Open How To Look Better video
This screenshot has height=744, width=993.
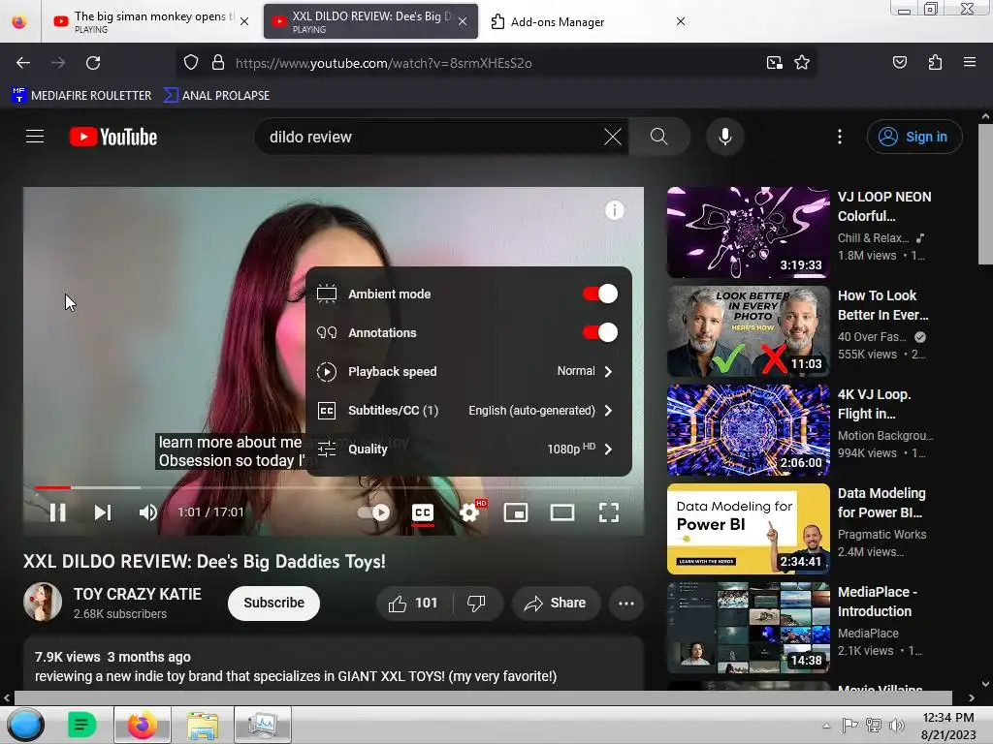click(x=748, y=331)
